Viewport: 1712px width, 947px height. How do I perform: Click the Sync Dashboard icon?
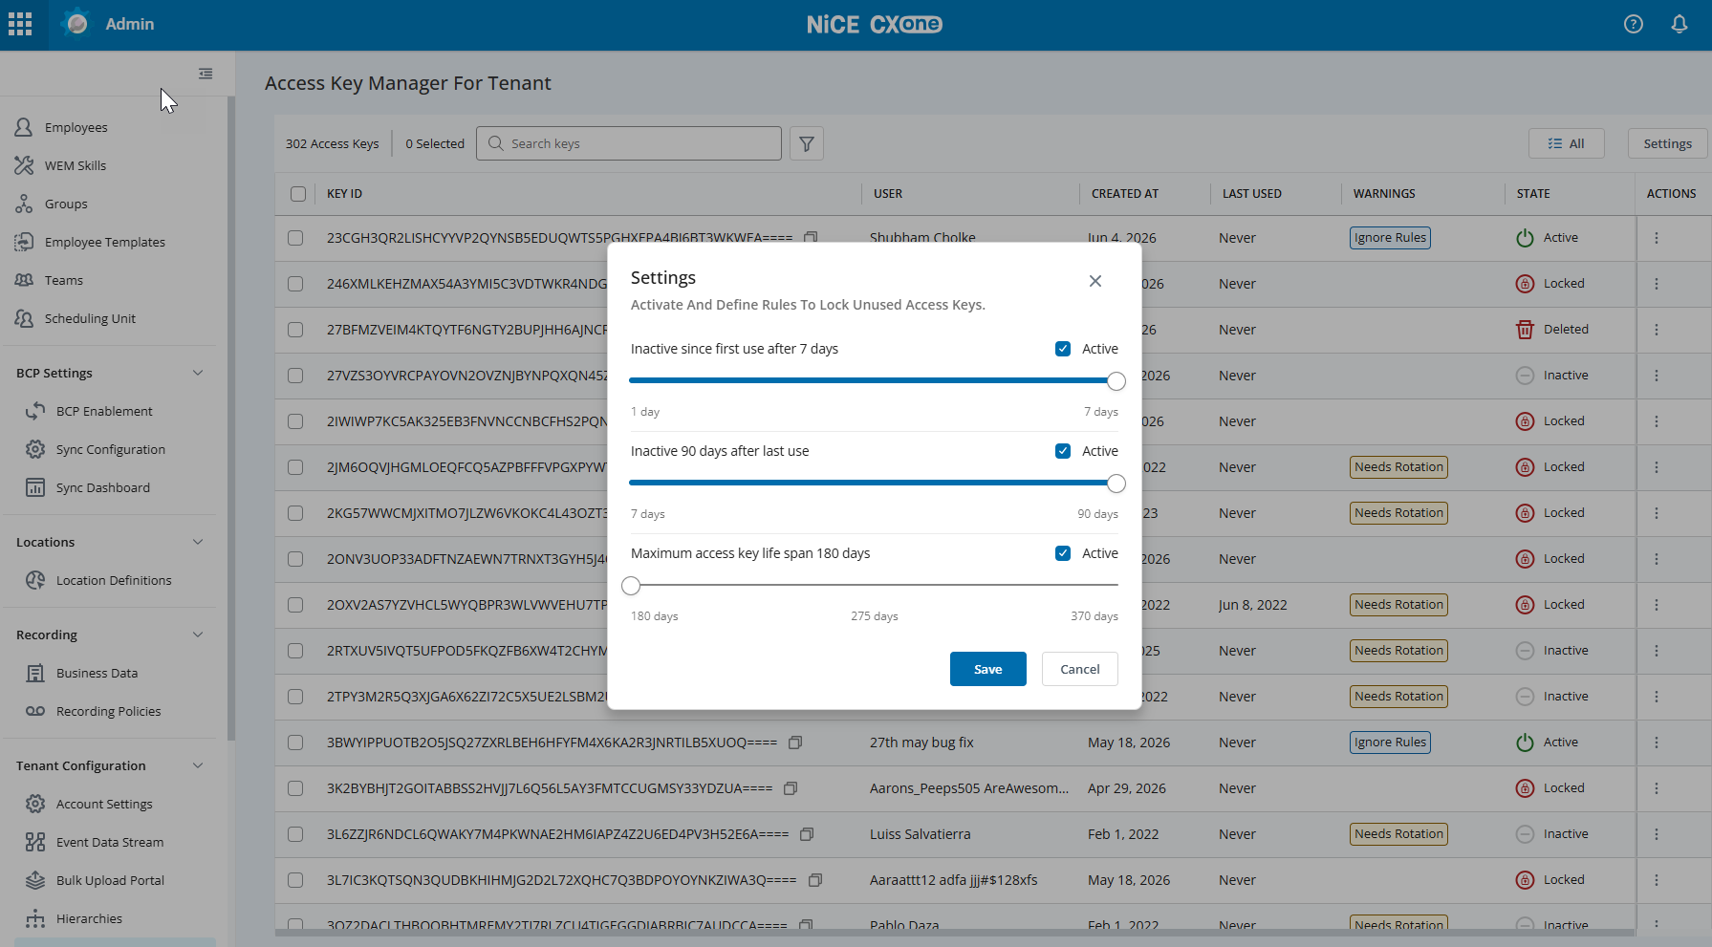click(x=35, y=487)
